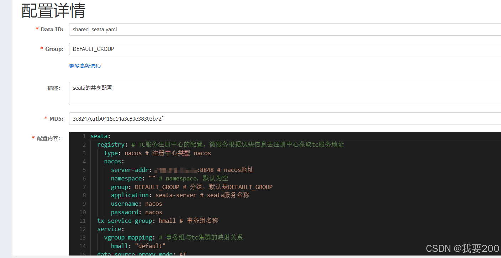Click the 描述 text area

[x=285, y=94]
